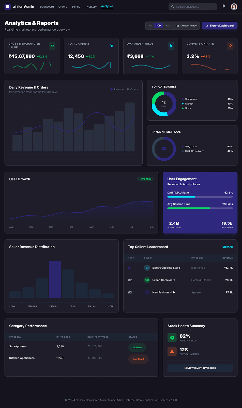Click the alnilen Admin logo icon

[x=8, y=7]
